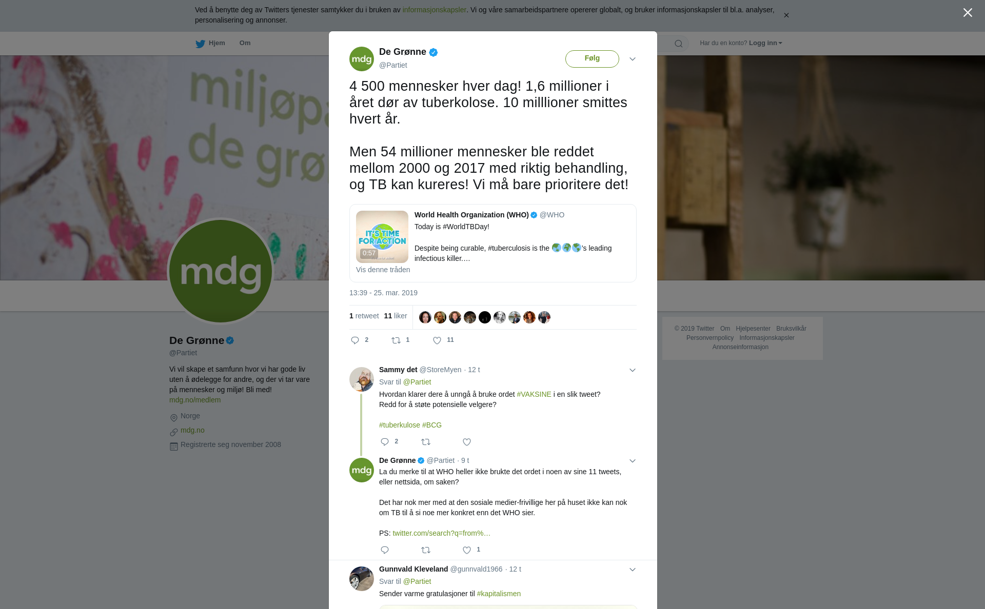Follow De Grønne with Følg button
The image size is (985, 609).
(592, 58)
